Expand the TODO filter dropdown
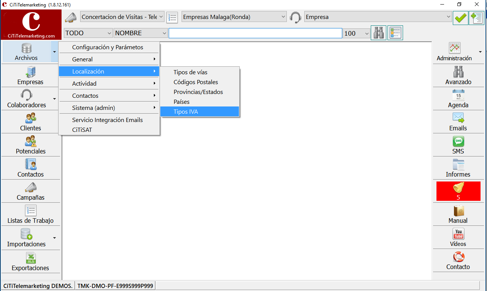The image size is (487, 291). 88,33
